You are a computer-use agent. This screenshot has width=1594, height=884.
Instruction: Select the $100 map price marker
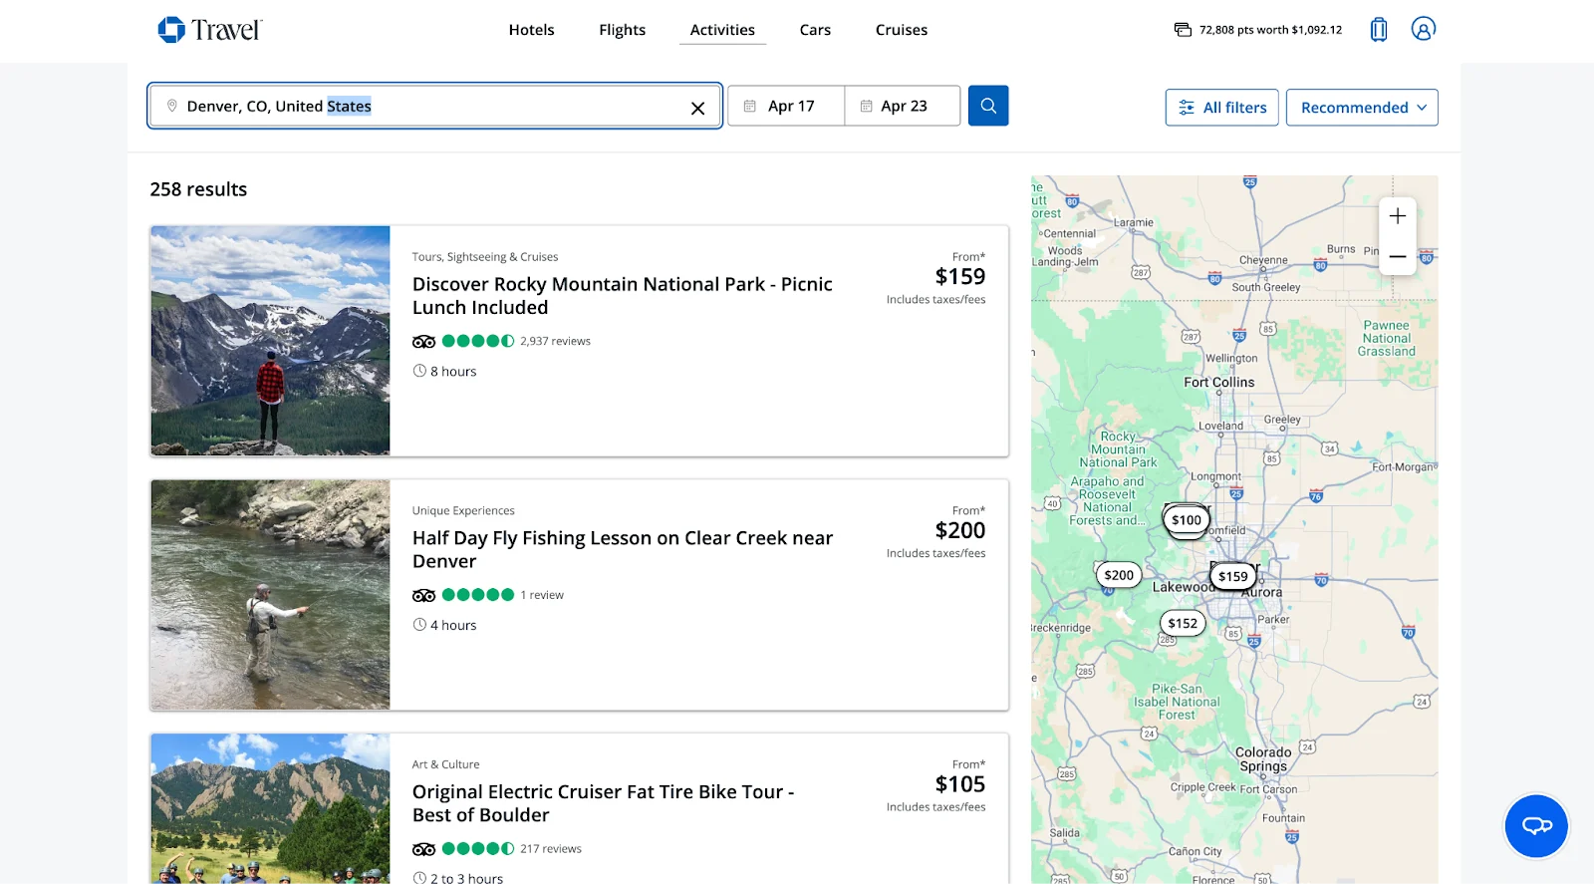1186,520
